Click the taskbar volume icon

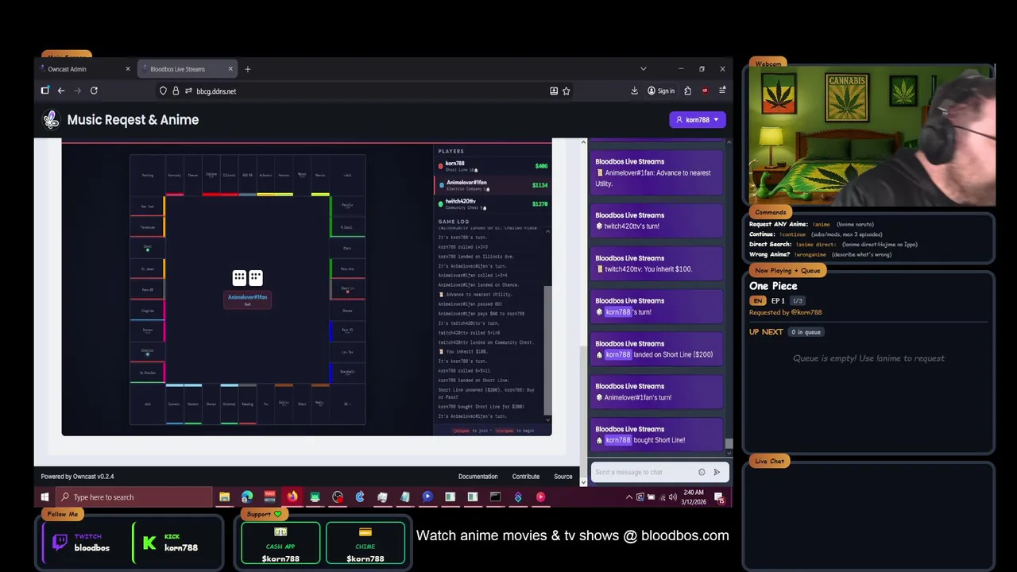pyautogui.click(x=673, y=497)
